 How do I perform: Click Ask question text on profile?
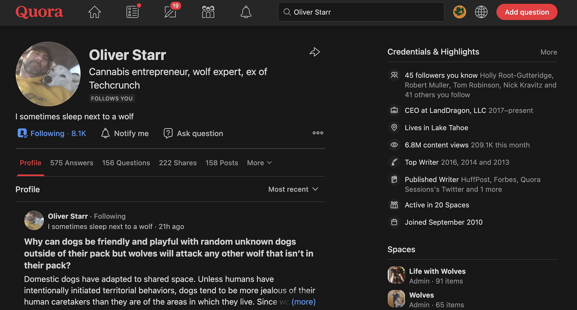click(x=200, y=133)
